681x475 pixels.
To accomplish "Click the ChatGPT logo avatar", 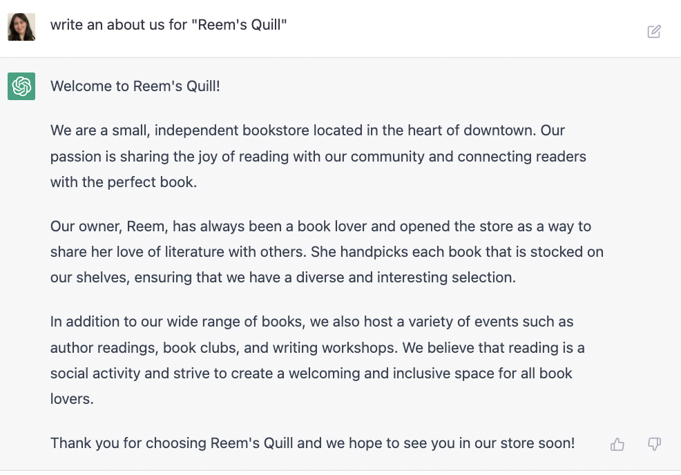I will [x=21, y=86].
